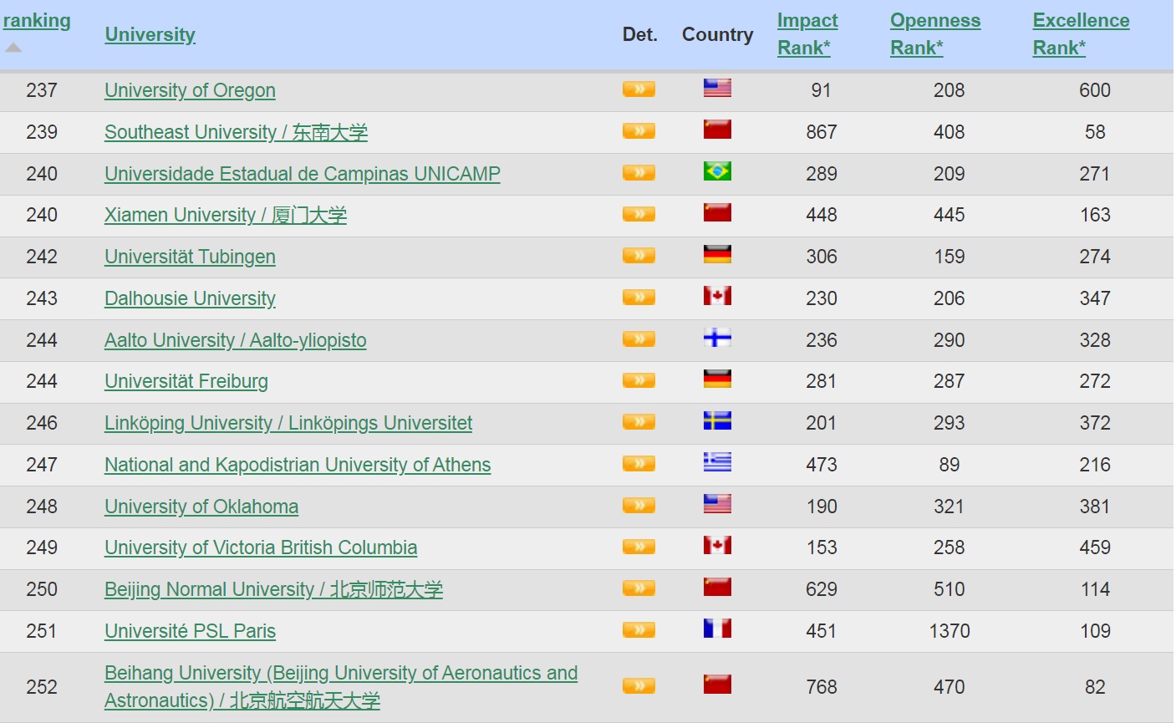Click the Brazil flag beside UNICAMP

[717, 171]
